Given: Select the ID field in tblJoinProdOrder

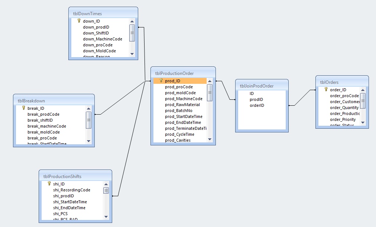Looking at the screenshot, I should pos(252,93).
